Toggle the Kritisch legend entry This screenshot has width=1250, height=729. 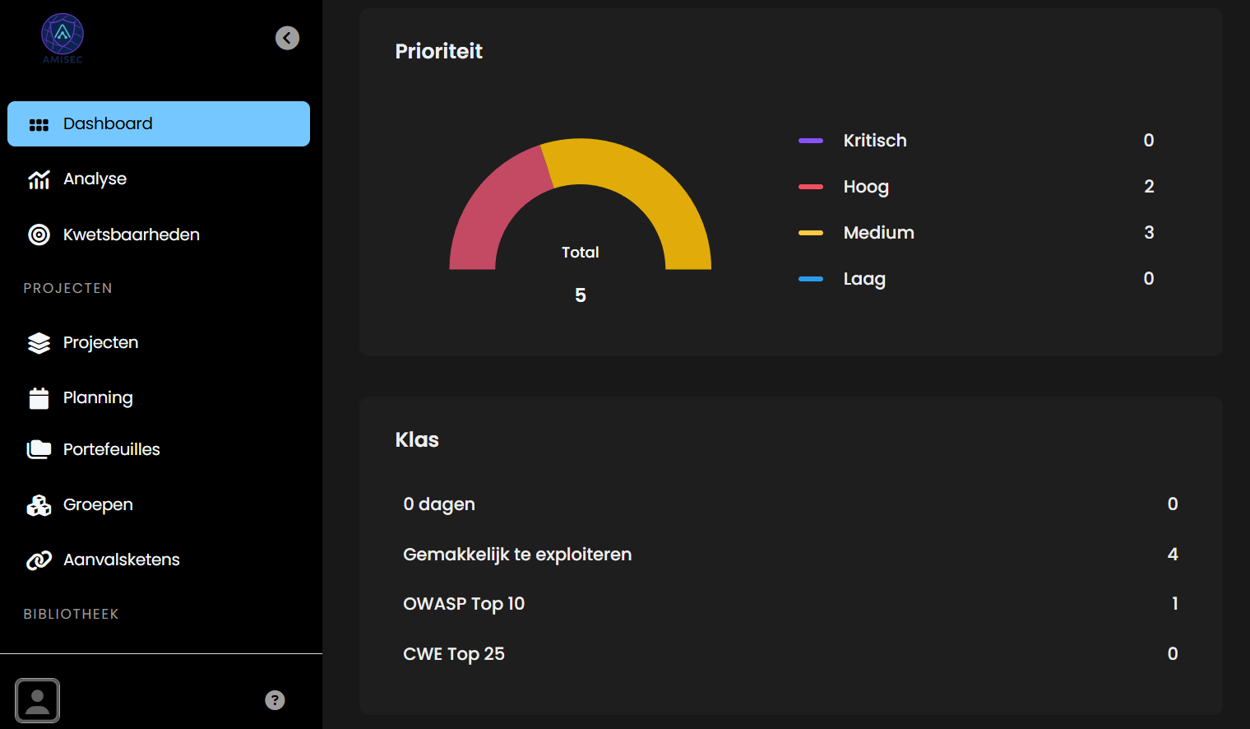[874, 141]
